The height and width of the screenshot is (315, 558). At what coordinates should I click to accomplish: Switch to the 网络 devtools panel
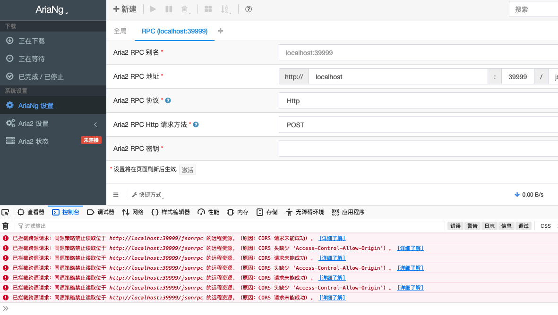point(133,212)
